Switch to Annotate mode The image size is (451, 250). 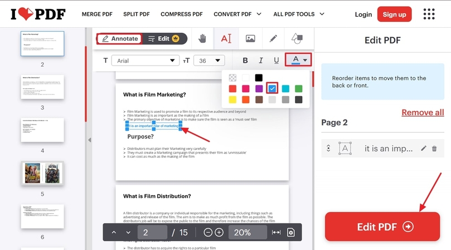119,39
